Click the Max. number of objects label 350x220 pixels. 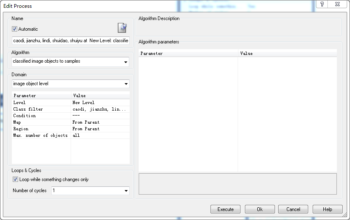tap(40, 135)
